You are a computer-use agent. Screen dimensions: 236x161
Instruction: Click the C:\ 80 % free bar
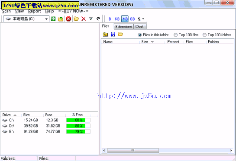(78, 120)
